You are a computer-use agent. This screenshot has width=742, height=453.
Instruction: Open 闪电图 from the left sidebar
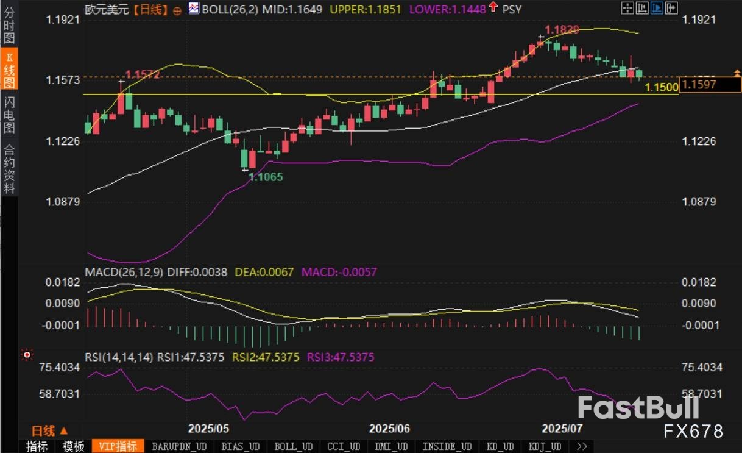coord(9,115)
